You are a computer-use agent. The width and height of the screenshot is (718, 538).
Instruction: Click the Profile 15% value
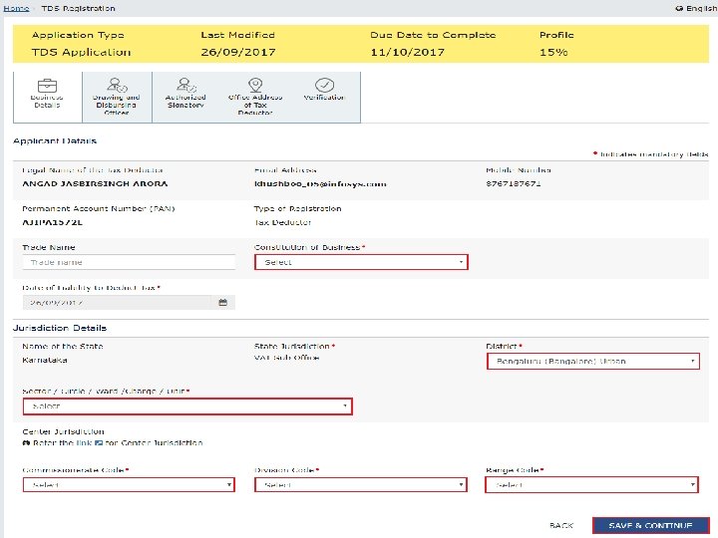[x=553, y=52]
